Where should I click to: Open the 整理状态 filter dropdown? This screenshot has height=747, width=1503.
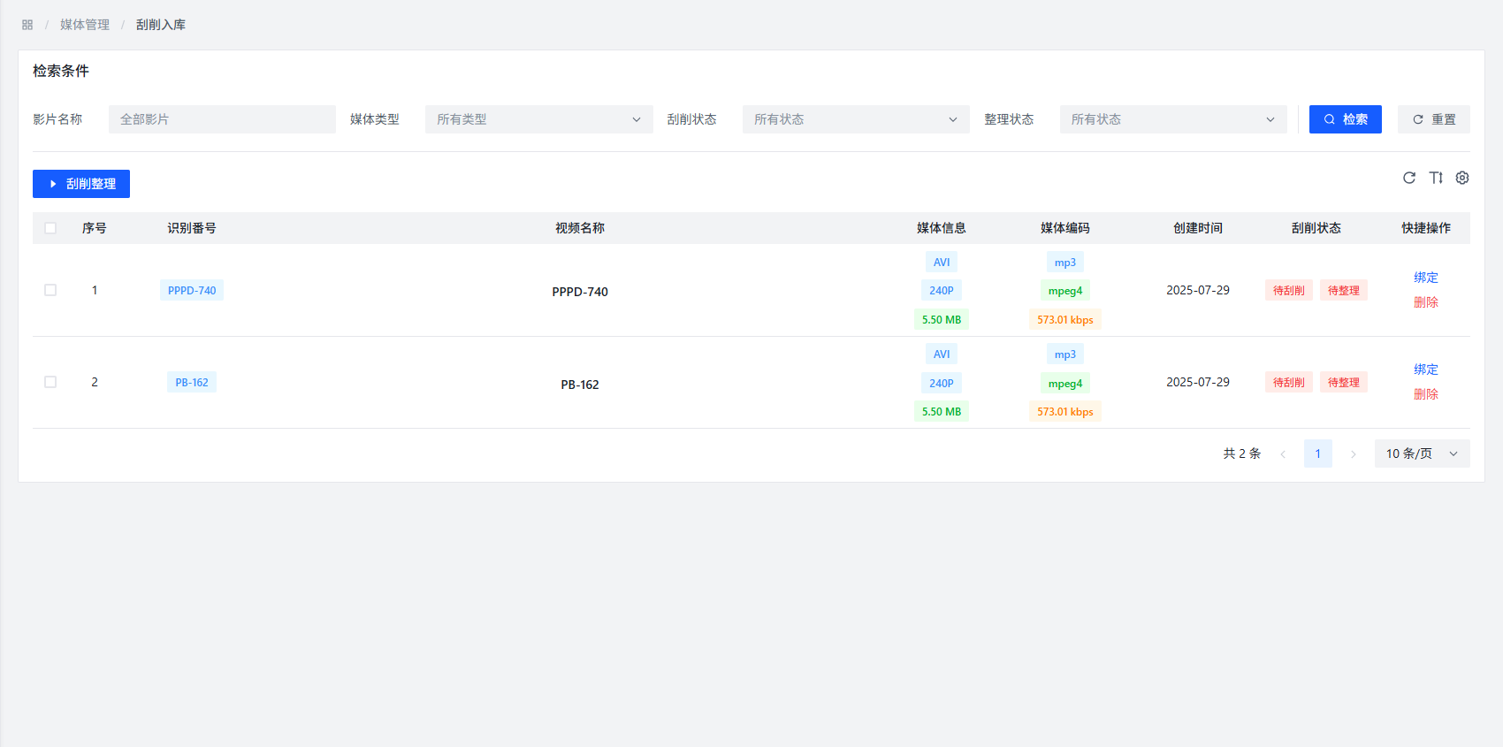click(1172, 119)
